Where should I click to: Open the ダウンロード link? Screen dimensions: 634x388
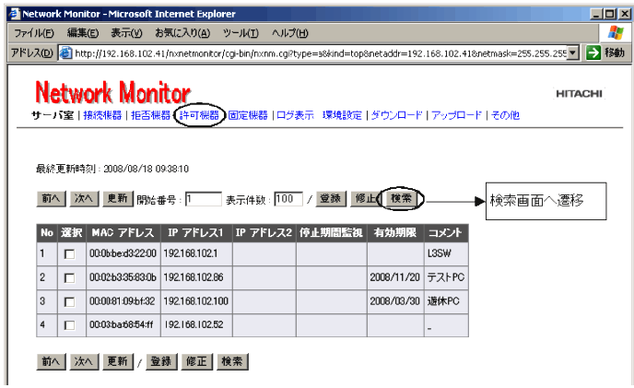click(x=396, y=115)
